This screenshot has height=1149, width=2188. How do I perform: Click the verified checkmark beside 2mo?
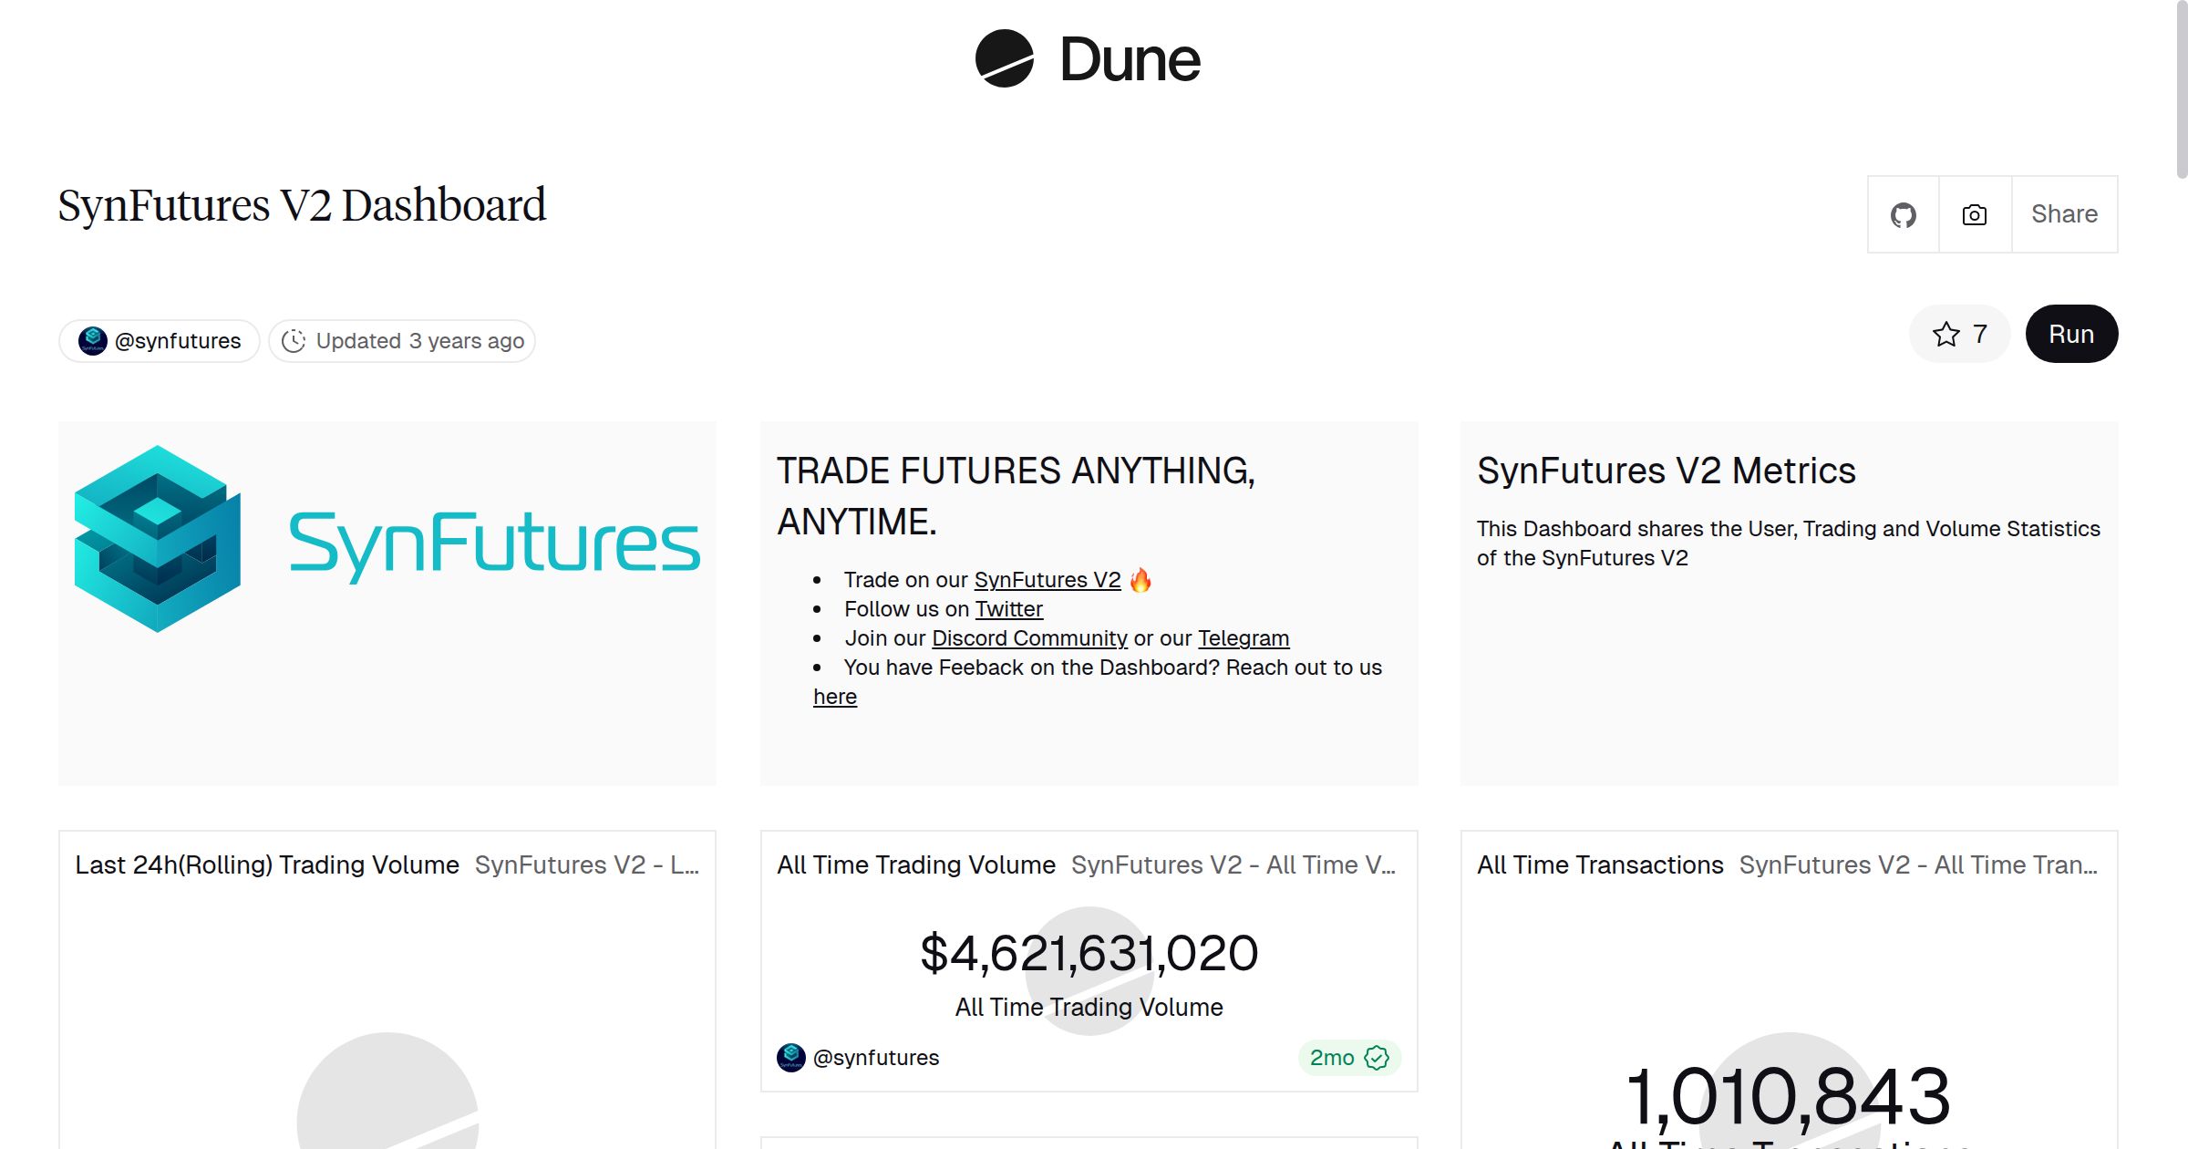pyautogui.click(x=1376, y=1058)
